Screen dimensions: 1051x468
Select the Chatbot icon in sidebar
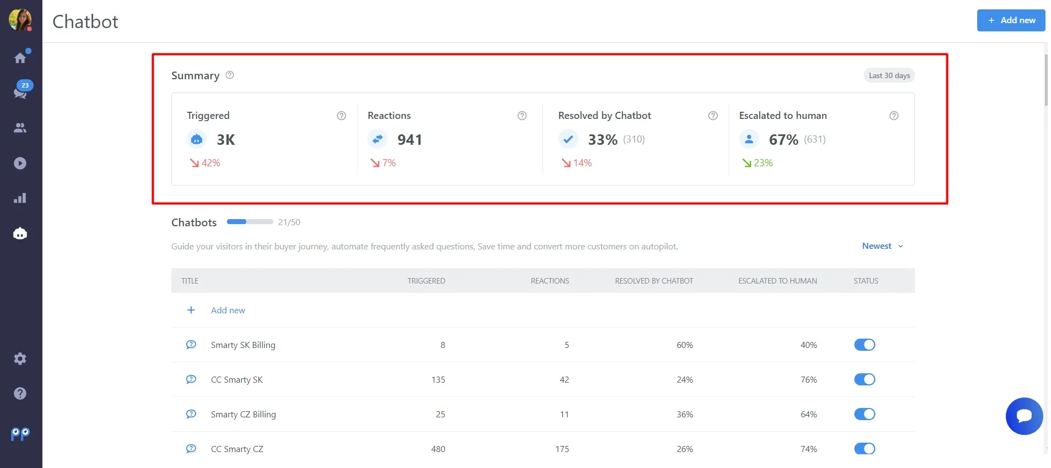point(20,233)
